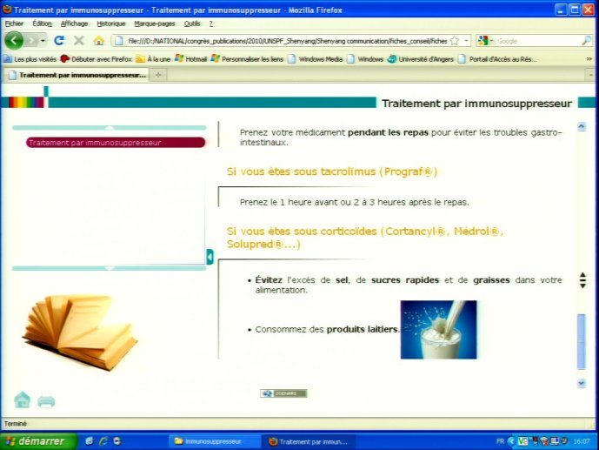The width and height of the screenshot is (599, 450).
Task: Click the Si vous êtes sous tacrolimus heading
Action: (332, 171)
